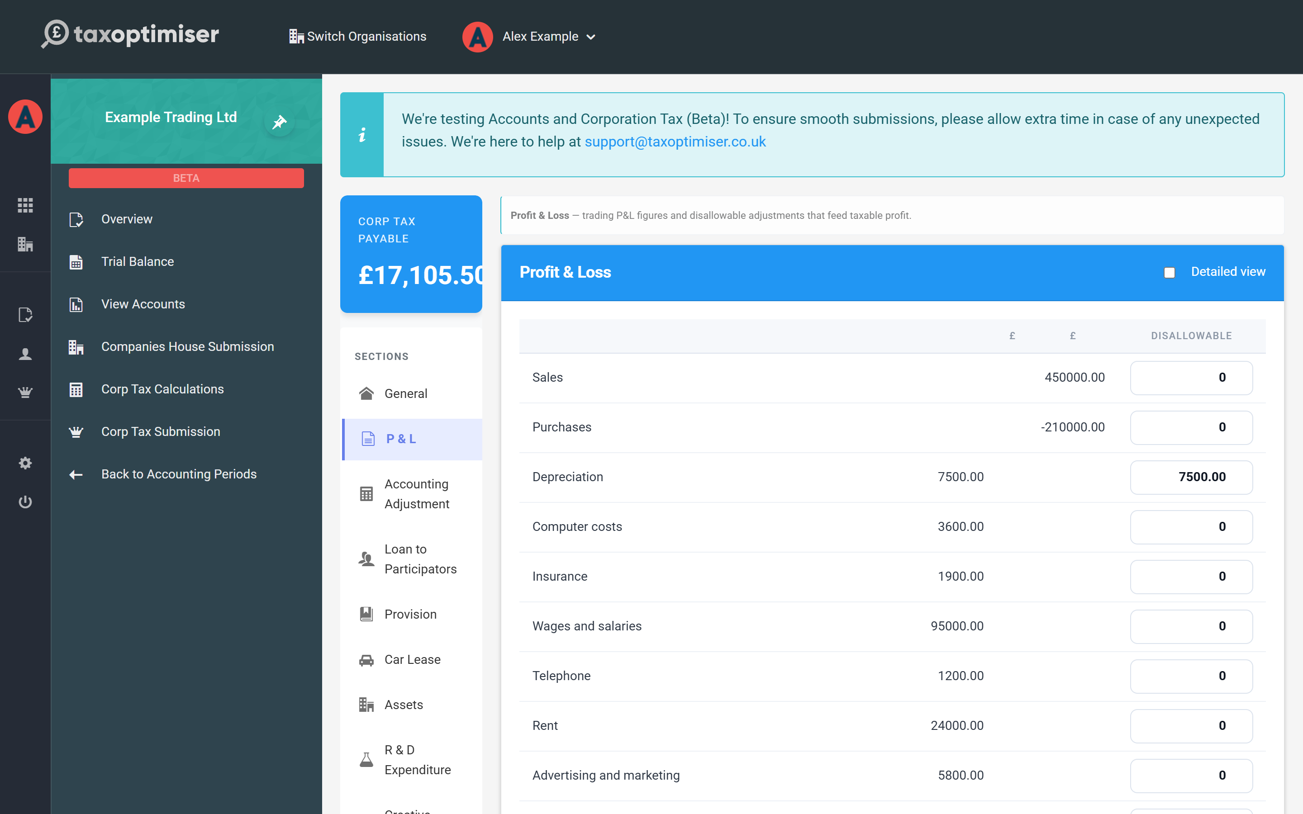1303x814 pixels.
Task: Open Switch Organisations
Action: (x=357, y=36)
